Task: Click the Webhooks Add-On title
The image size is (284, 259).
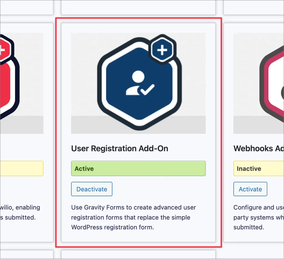Action: pos(259,149)
